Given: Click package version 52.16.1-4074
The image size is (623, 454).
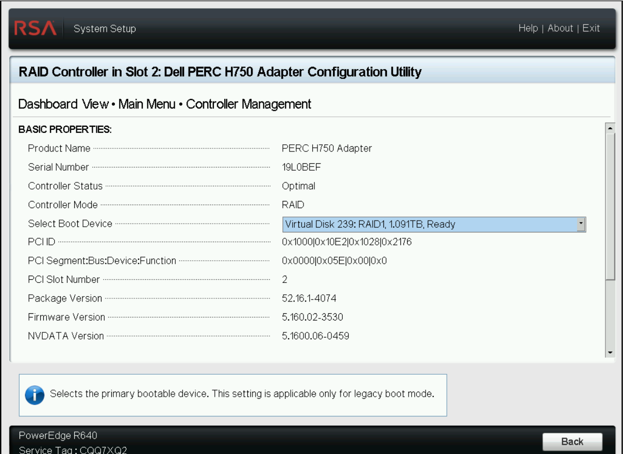Looking at the screenshot, I should pyautogui.click(x=309, y=298).
